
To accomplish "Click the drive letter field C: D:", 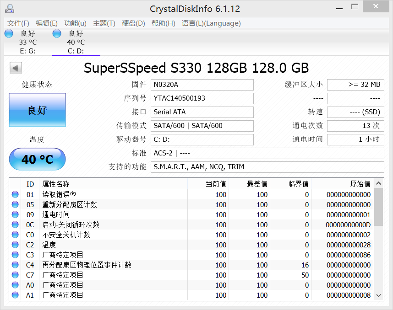I will [x=202, y=139].
